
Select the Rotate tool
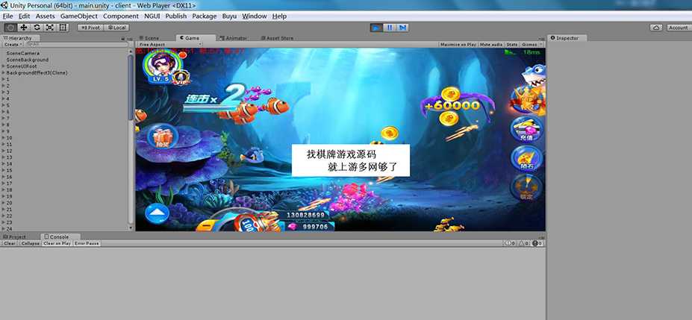[37, 28]
